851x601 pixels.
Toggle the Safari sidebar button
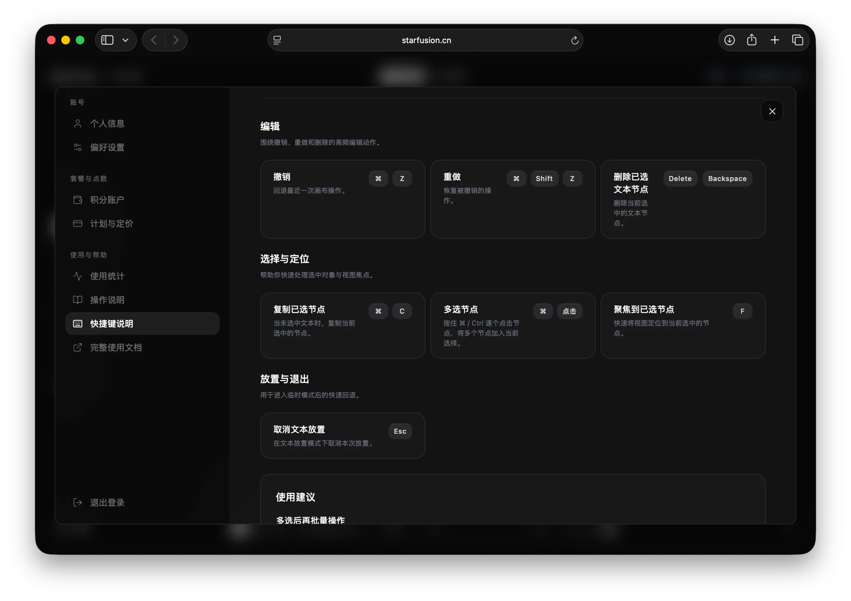108,40
